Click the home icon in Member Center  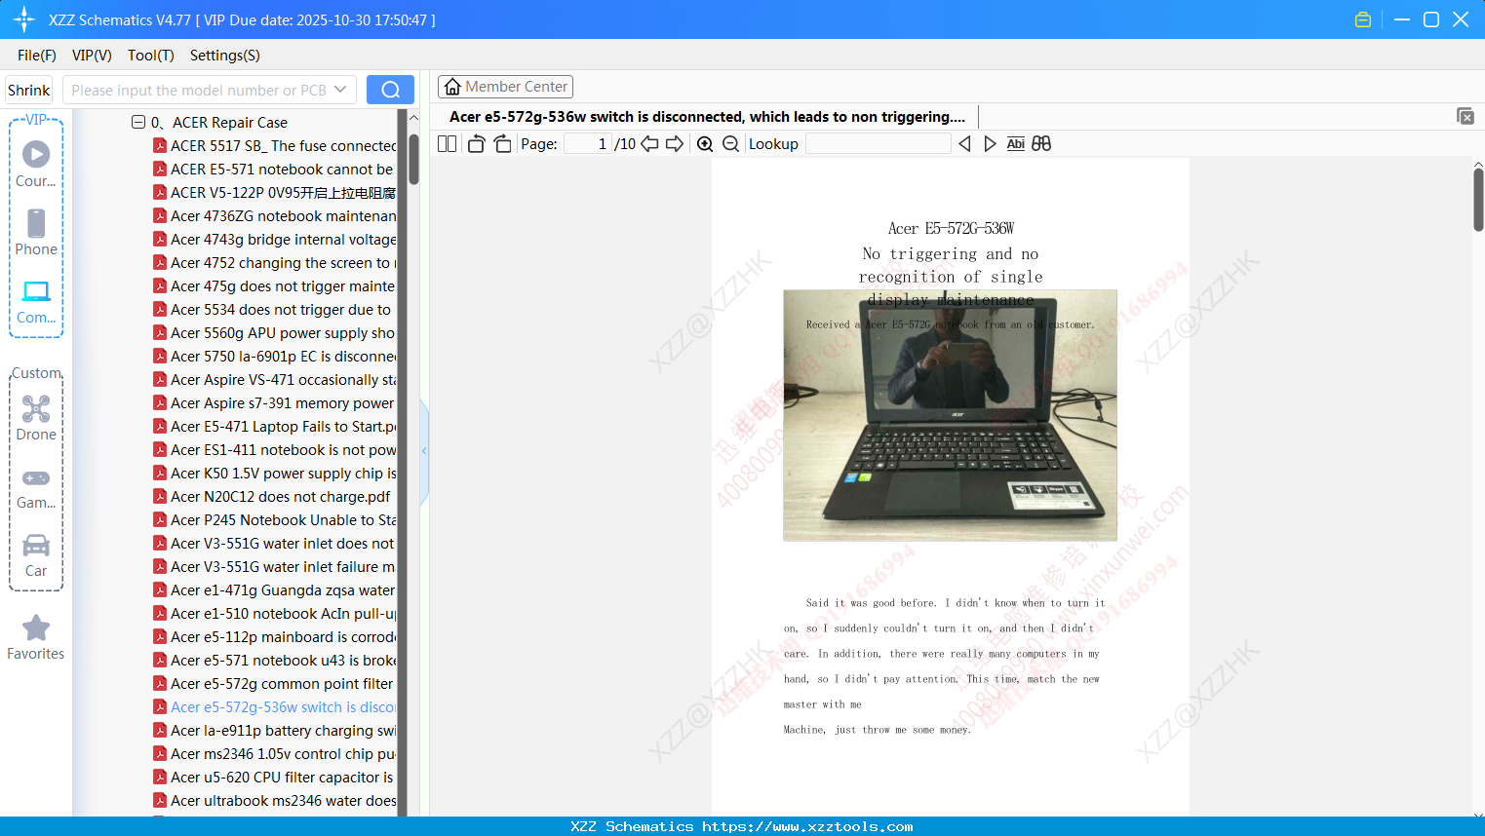[x=452, y=87]
